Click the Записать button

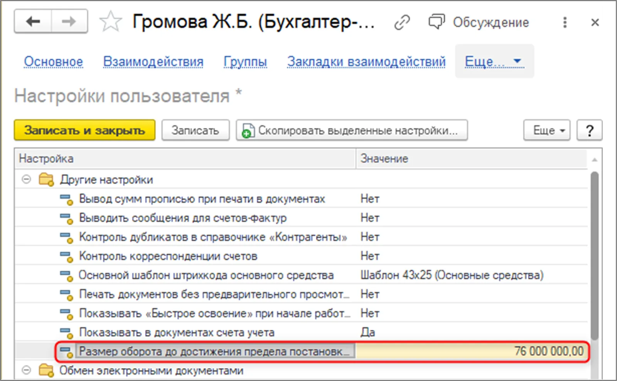[196, 130]
